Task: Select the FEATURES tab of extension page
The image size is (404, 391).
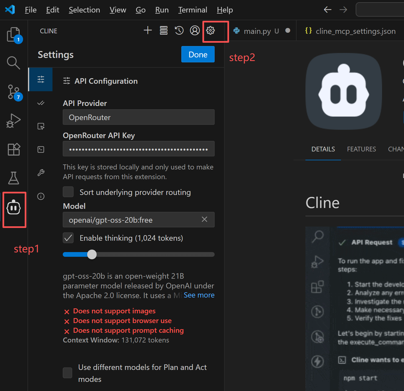Action: point(362,149)
